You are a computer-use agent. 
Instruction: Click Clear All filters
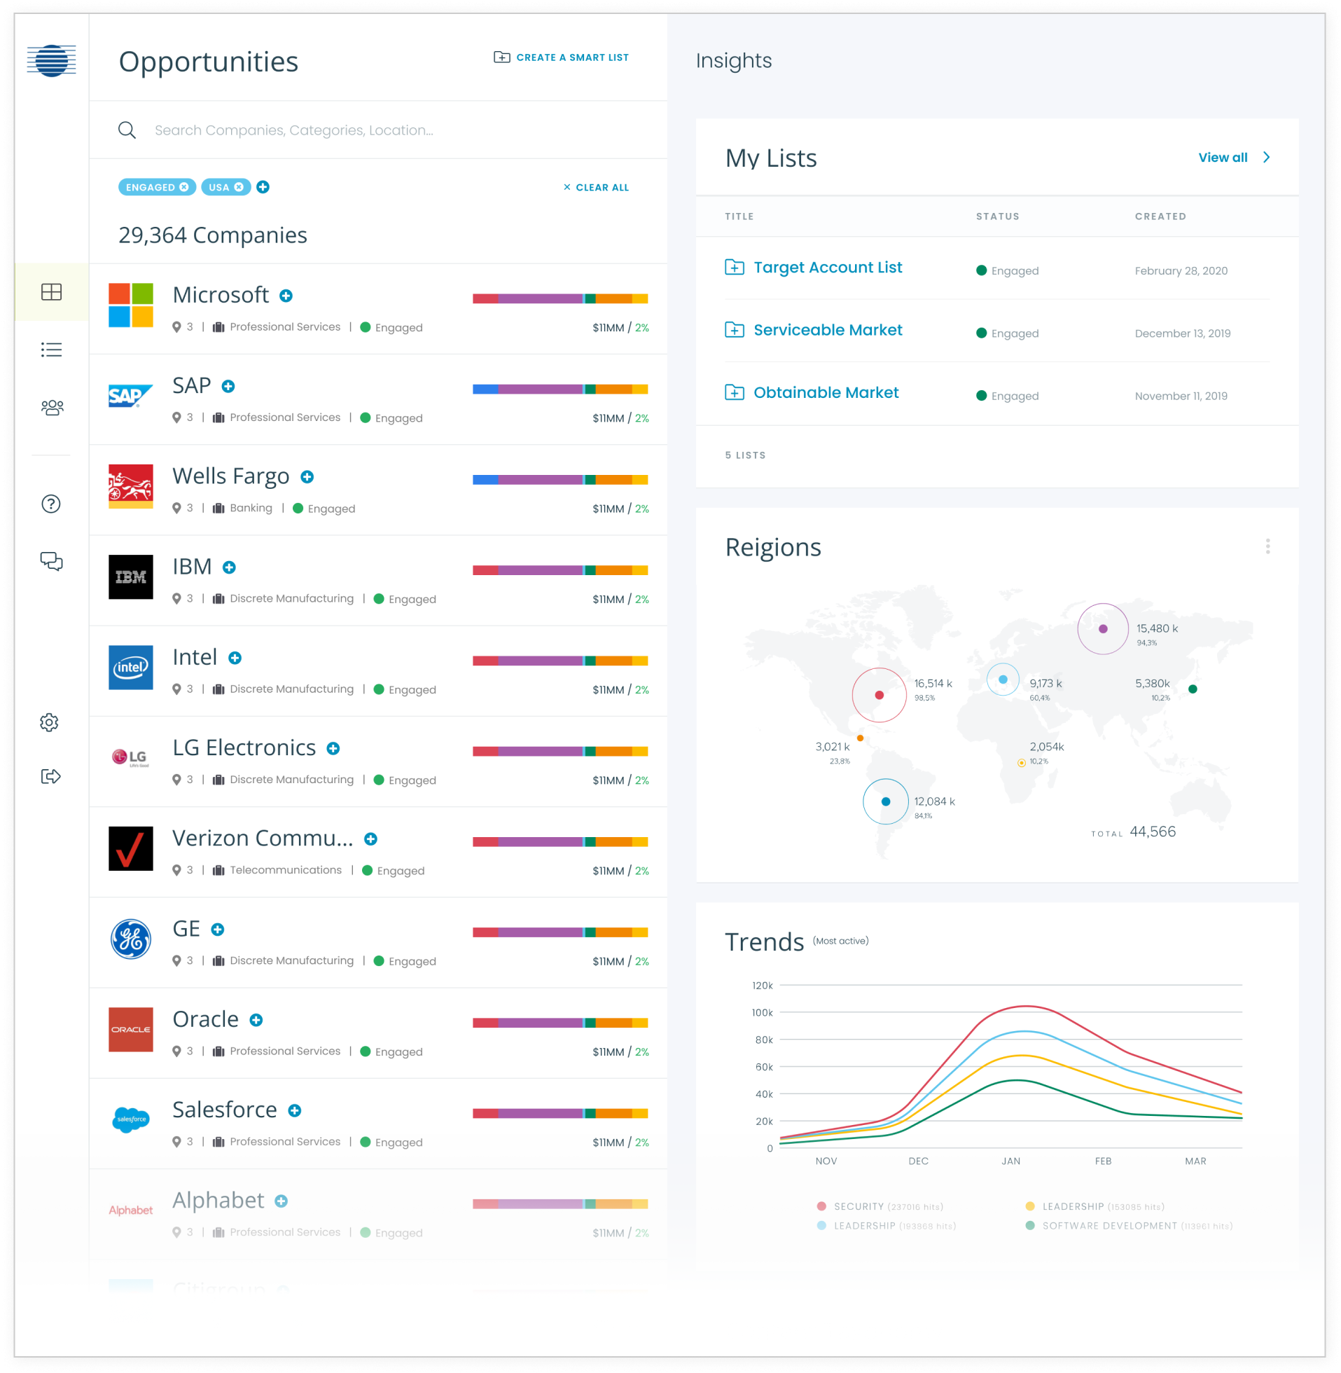coord(596,188)
